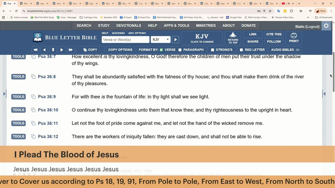
Task: Click the Share button
Action: (253, 42)
